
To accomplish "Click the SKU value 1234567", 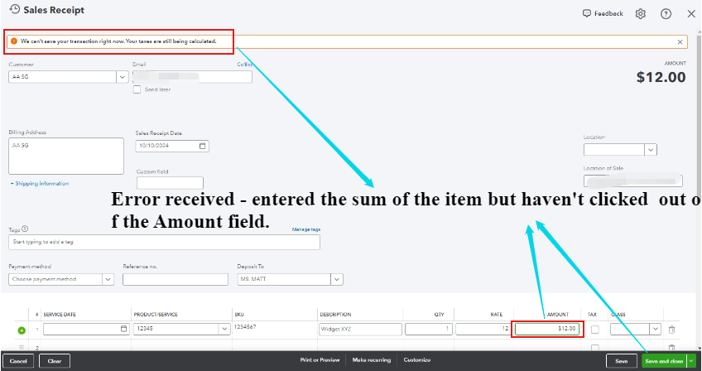I will coord(245,327).
